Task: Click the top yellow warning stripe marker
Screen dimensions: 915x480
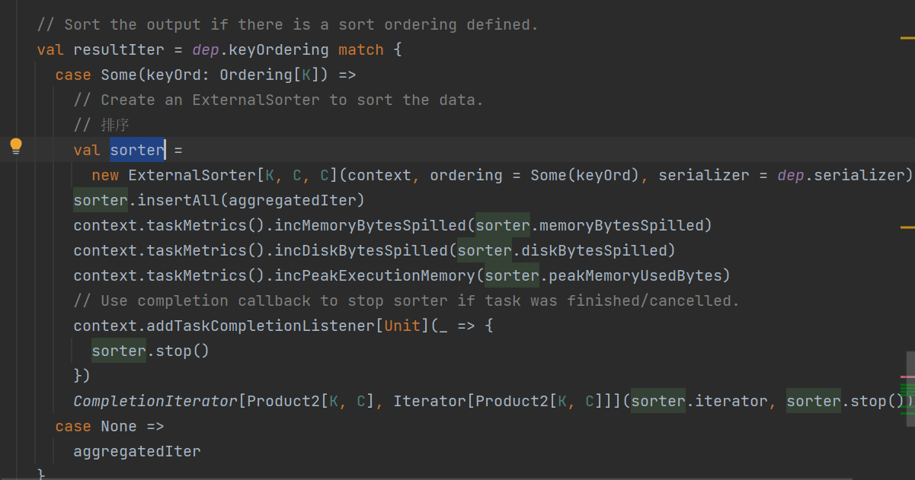Action: point(907,37)
